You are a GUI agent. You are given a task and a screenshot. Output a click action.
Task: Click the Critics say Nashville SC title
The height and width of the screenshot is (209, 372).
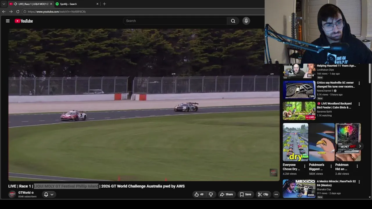pyautogui.click(x=336, y=84)
